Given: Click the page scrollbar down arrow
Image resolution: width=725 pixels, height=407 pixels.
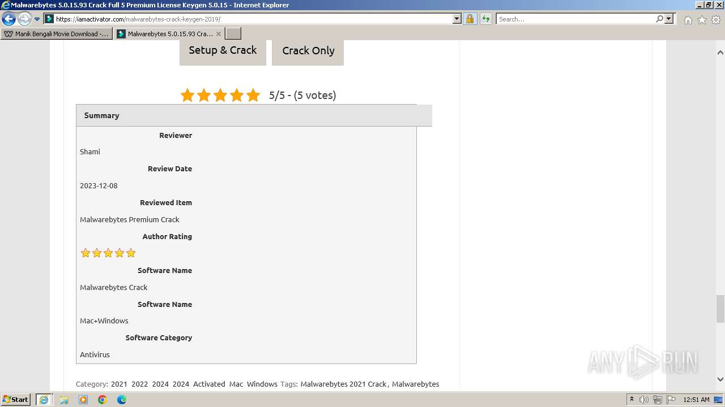Looking at the screenshot, I should (x=720, y=379).
